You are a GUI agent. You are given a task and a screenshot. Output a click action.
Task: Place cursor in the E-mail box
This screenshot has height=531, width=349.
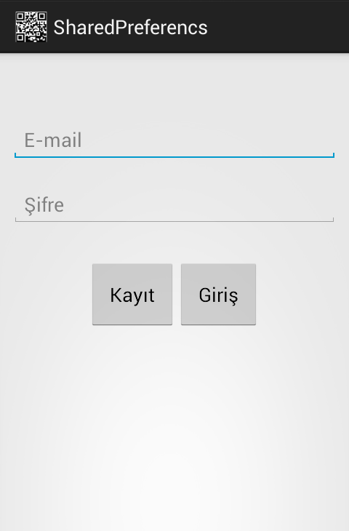click(174, 140)
